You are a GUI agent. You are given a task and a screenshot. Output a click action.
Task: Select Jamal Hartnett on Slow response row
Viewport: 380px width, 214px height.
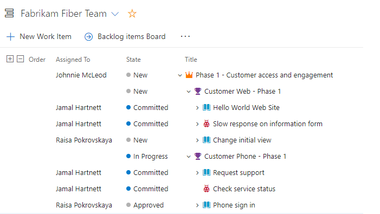point(79,124)
